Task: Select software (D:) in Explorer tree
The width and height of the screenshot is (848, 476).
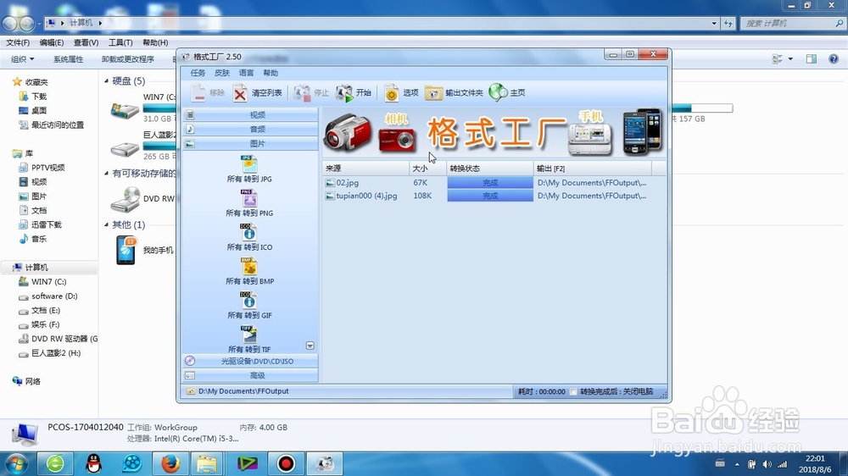Action: click(x=54, y=296)
